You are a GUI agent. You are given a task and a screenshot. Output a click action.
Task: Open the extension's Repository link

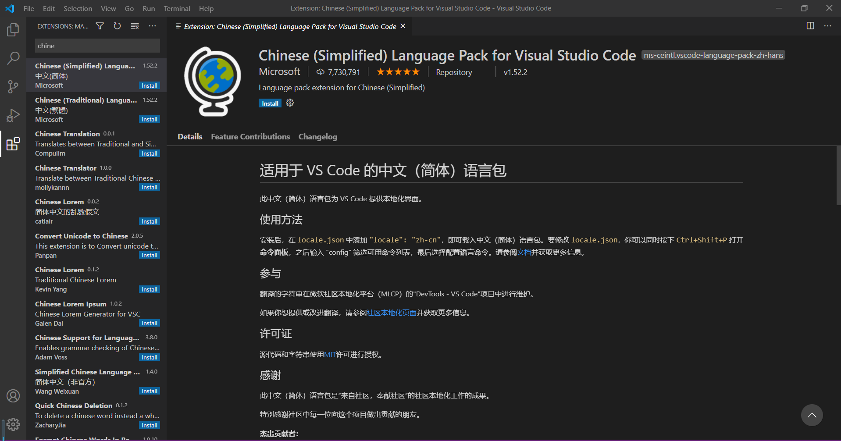point(453,72)
